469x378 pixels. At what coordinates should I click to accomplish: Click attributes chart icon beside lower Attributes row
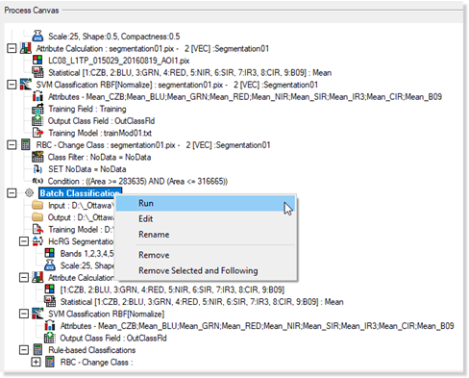point(50,326)
